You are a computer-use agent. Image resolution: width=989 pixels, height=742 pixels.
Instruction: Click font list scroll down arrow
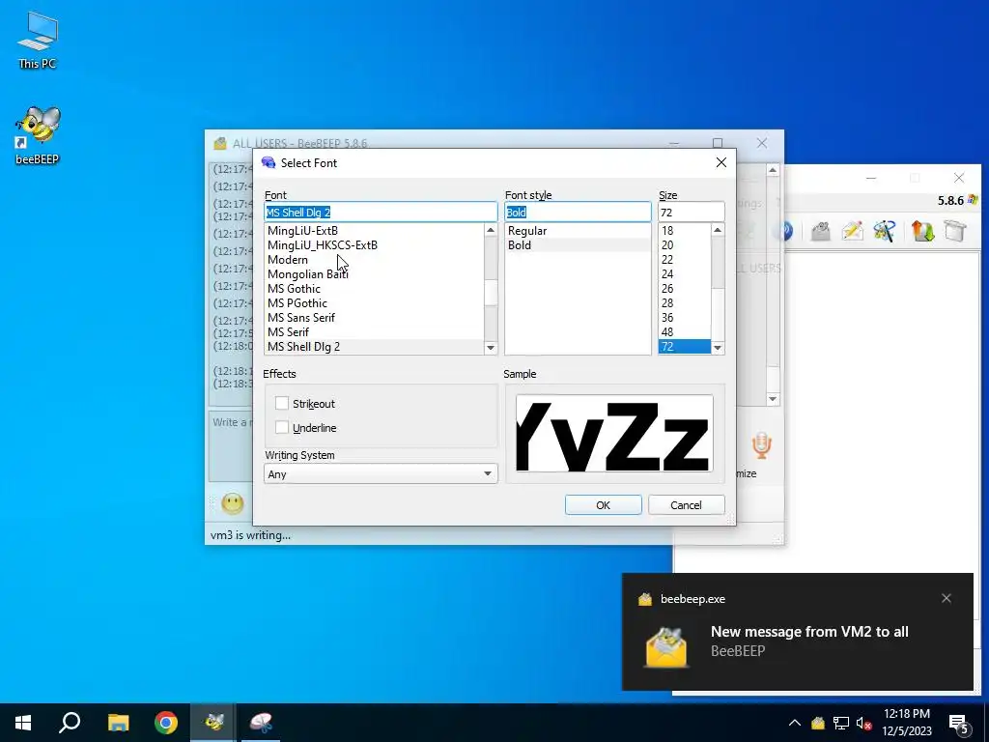[x=491, y=348]
